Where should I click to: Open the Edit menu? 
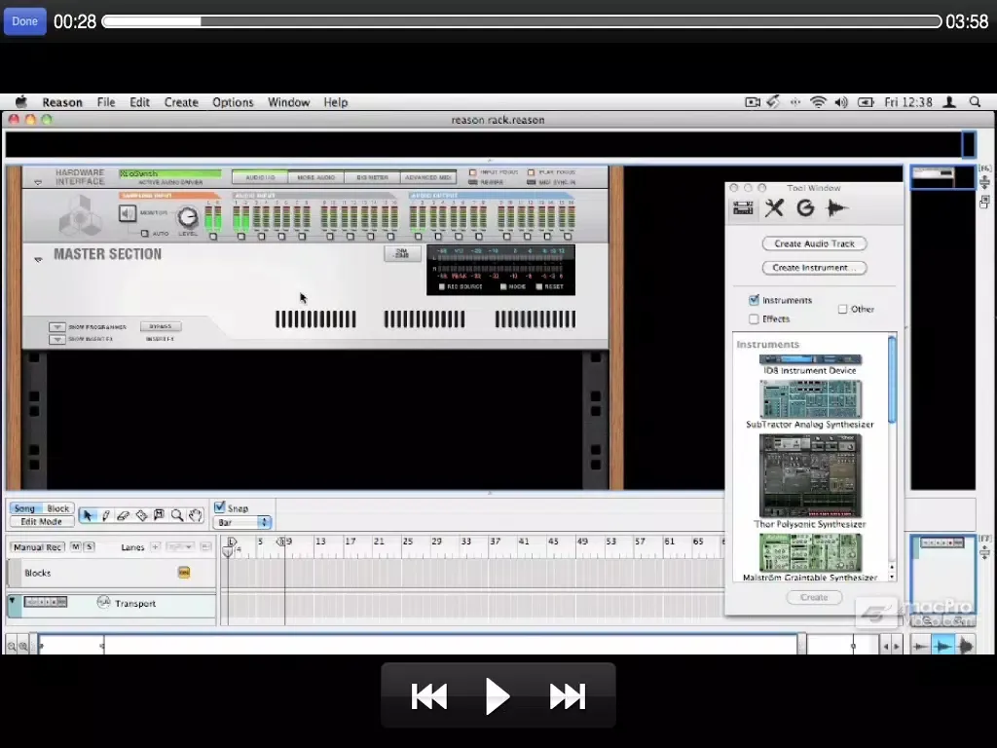pyautogui.click(x=139, y=101)
